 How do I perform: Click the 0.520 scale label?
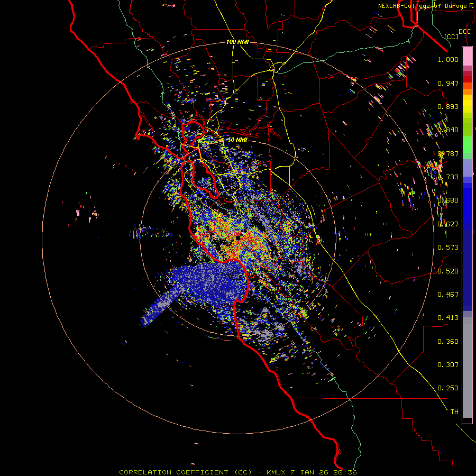click(x=448, y=271)
